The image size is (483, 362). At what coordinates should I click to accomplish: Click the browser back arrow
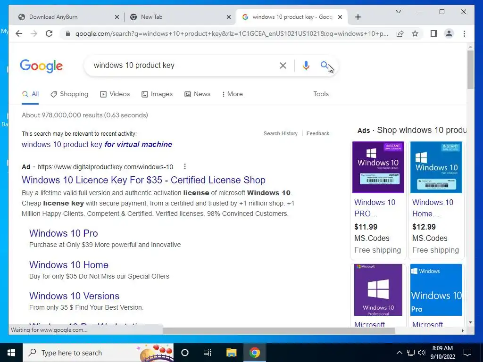pyautogui.click(x=19, y=33)
